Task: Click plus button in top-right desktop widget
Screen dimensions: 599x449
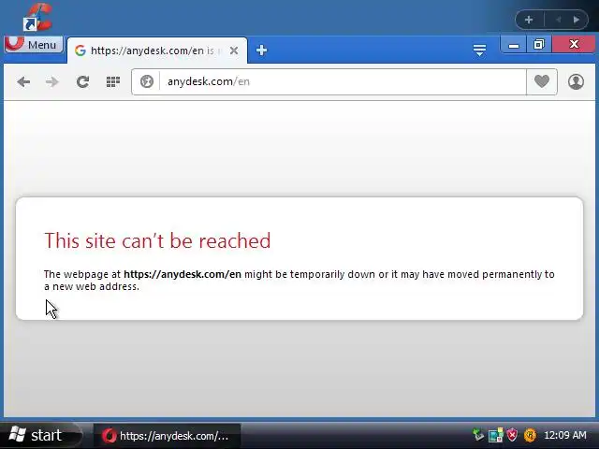Action: [529, 20]
